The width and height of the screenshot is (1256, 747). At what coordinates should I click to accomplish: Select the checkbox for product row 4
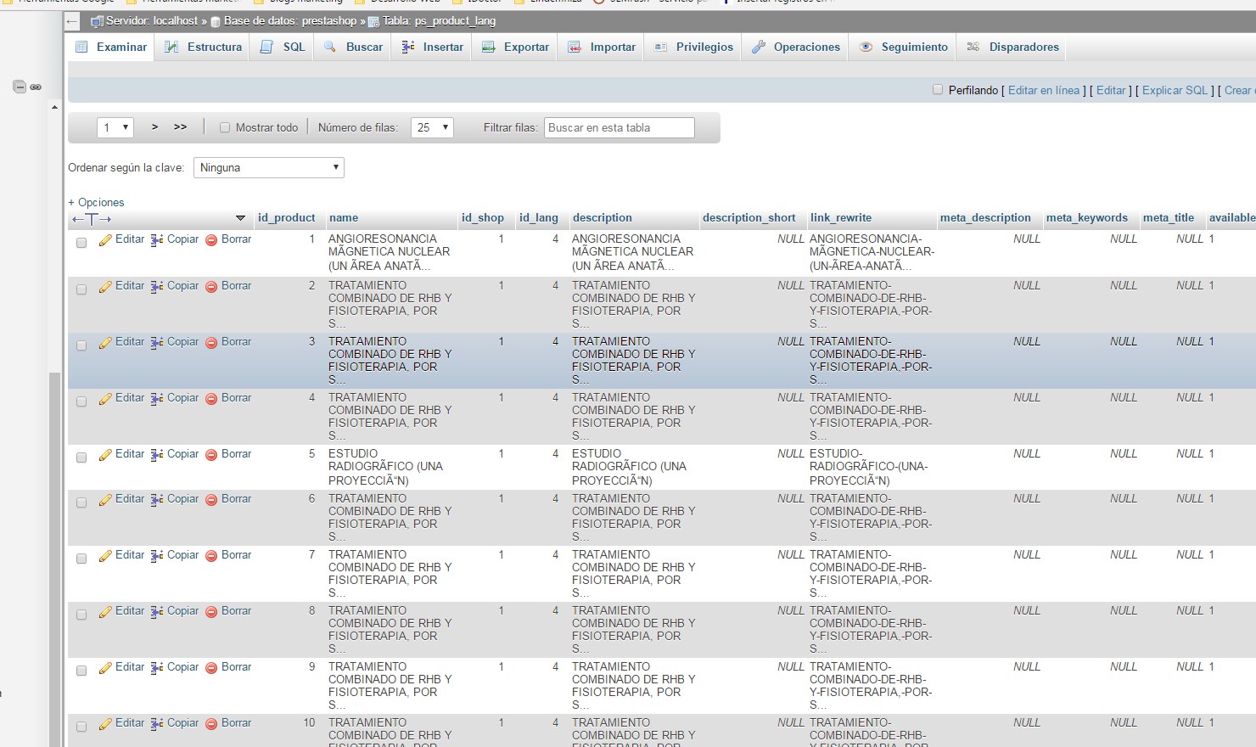coord(81,402)
